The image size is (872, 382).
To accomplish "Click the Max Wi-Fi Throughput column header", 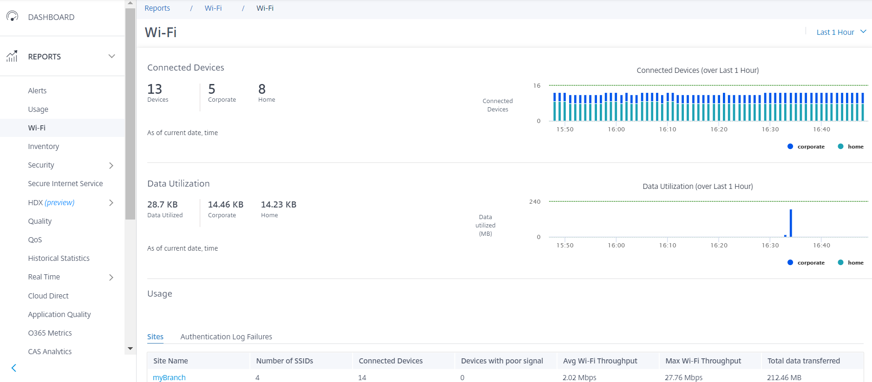I will (710, 361).
